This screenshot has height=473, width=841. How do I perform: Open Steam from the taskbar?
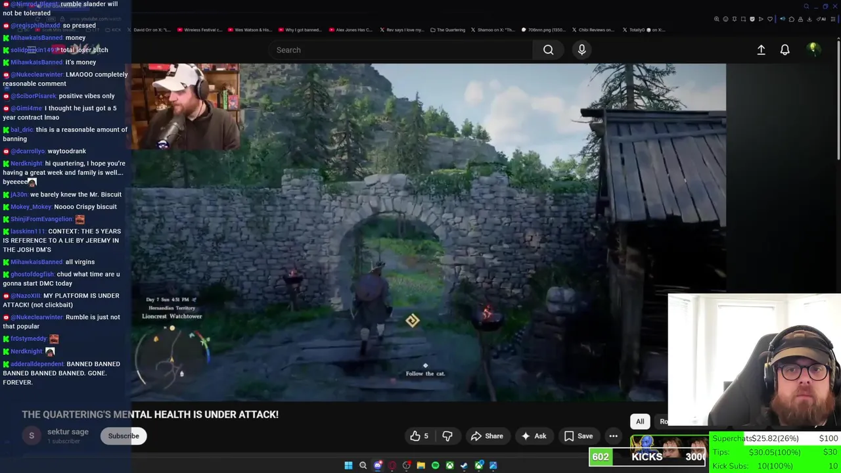(464, 466)
